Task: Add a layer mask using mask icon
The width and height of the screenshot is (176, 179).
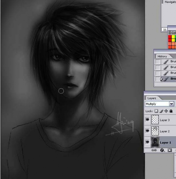Action: (x=170, y=150)
